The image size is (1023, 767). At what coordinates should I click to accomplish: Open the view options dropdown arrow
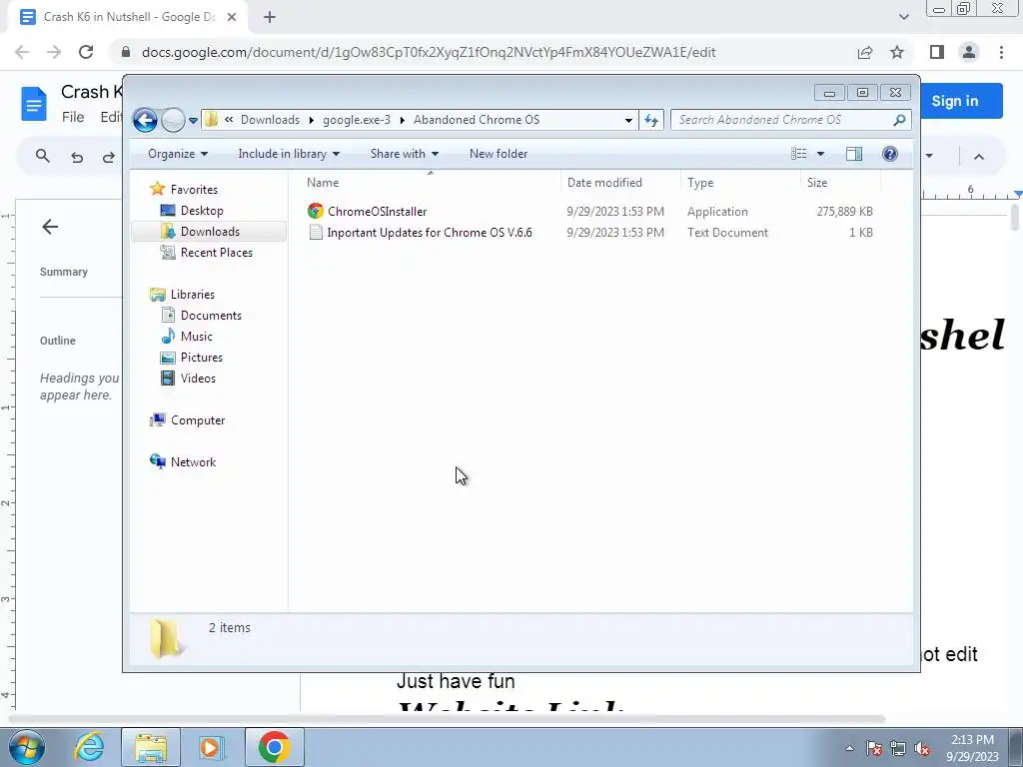click(x=821, y=154)
